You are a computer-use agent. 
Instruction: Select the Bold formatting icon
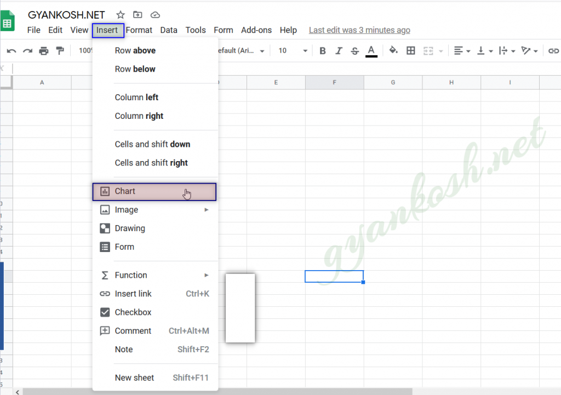[x=323, y=50]
